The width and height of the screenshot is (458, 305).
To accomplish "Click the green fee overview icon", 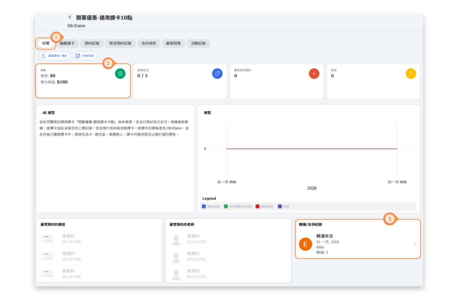I will (120, 74).
